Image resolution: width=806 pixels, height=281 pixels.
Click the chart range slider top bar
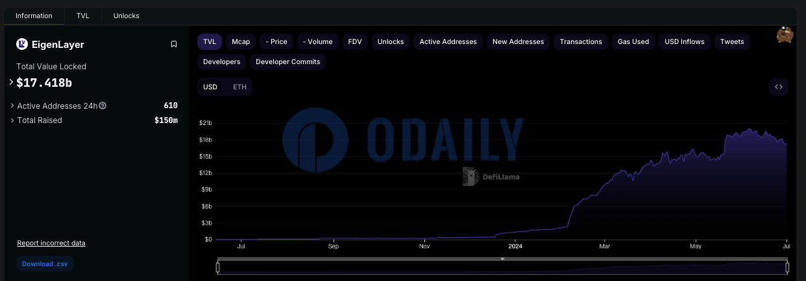(502, 259)
